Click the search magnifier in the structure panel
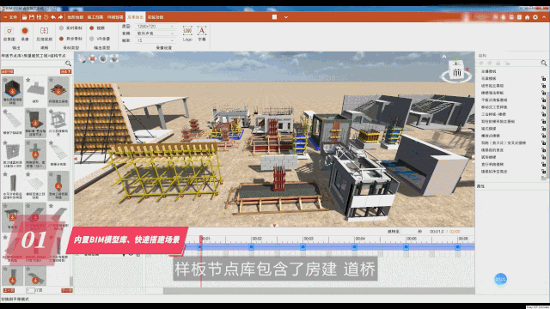 coord(544,63)
